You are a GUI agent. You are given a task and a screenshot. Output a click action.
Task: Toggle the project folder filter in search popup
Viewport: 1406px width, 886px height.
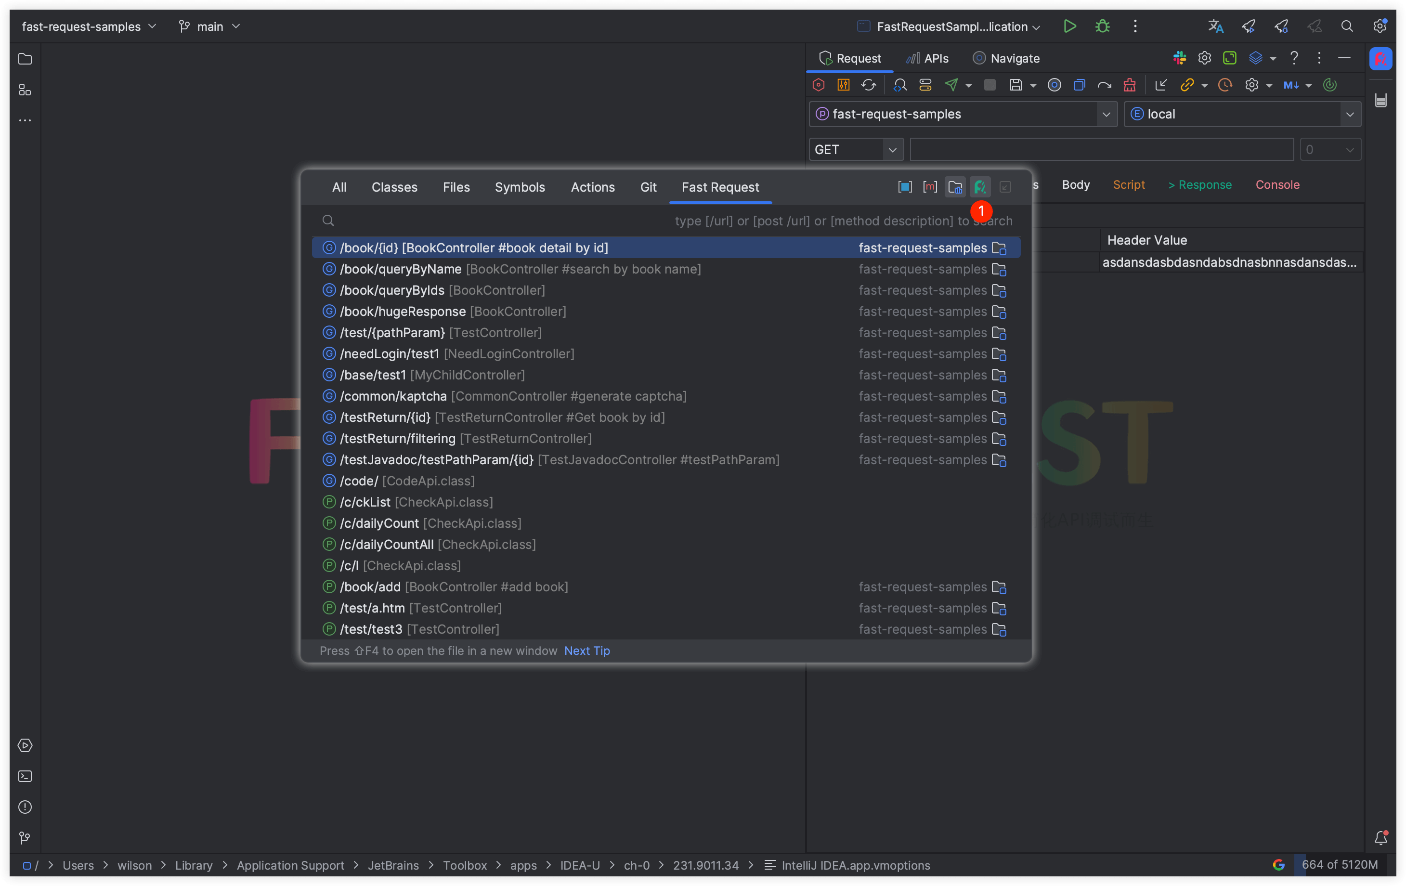tap(955, 187)
